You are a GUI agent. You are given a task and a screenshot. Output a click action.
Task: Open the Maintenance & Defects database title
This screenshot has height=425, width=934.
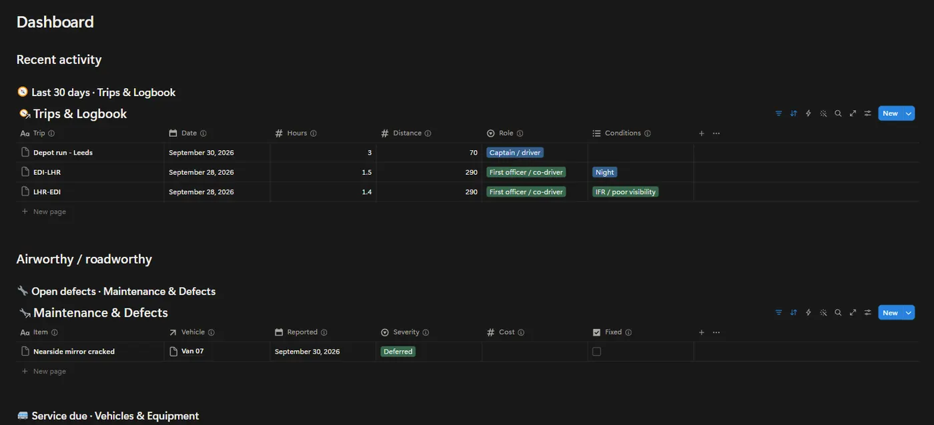point(101,313)
